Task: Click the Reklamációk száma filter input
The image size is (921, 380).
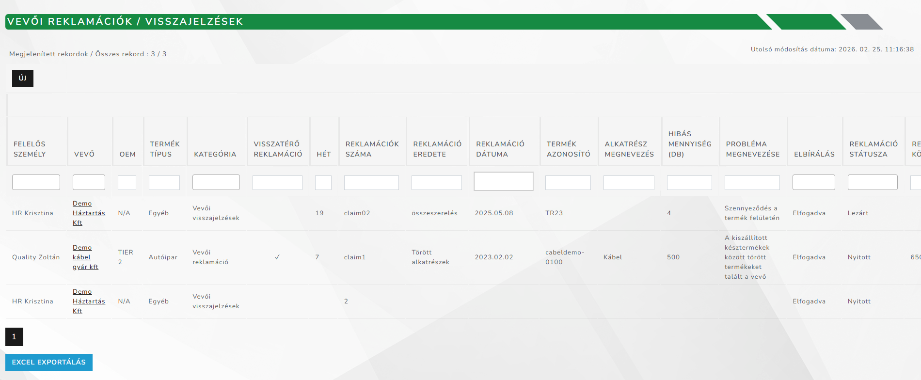Action: [x=371, y=183]
